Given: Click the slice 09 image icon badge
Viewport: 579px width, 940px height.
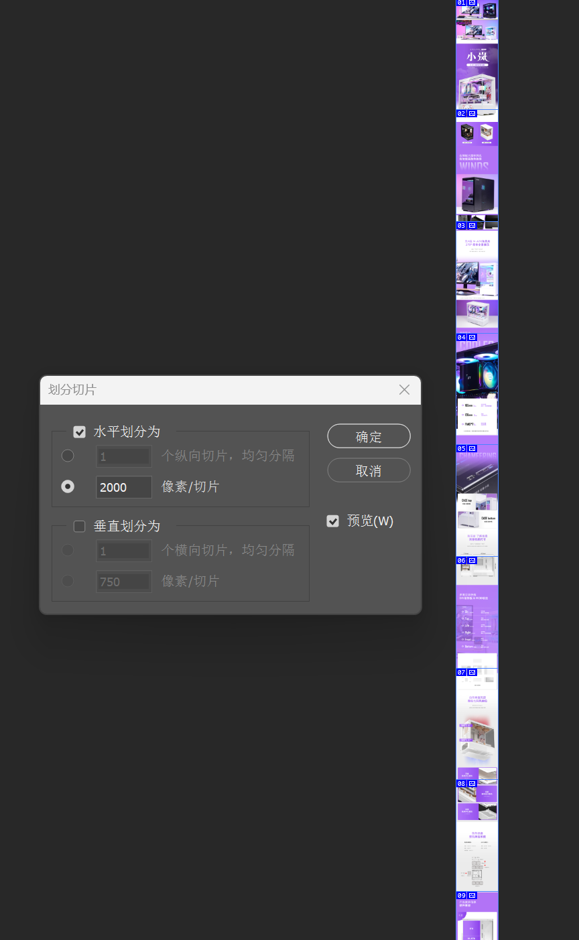Looking at the screenshot, I should click(472, 895).
